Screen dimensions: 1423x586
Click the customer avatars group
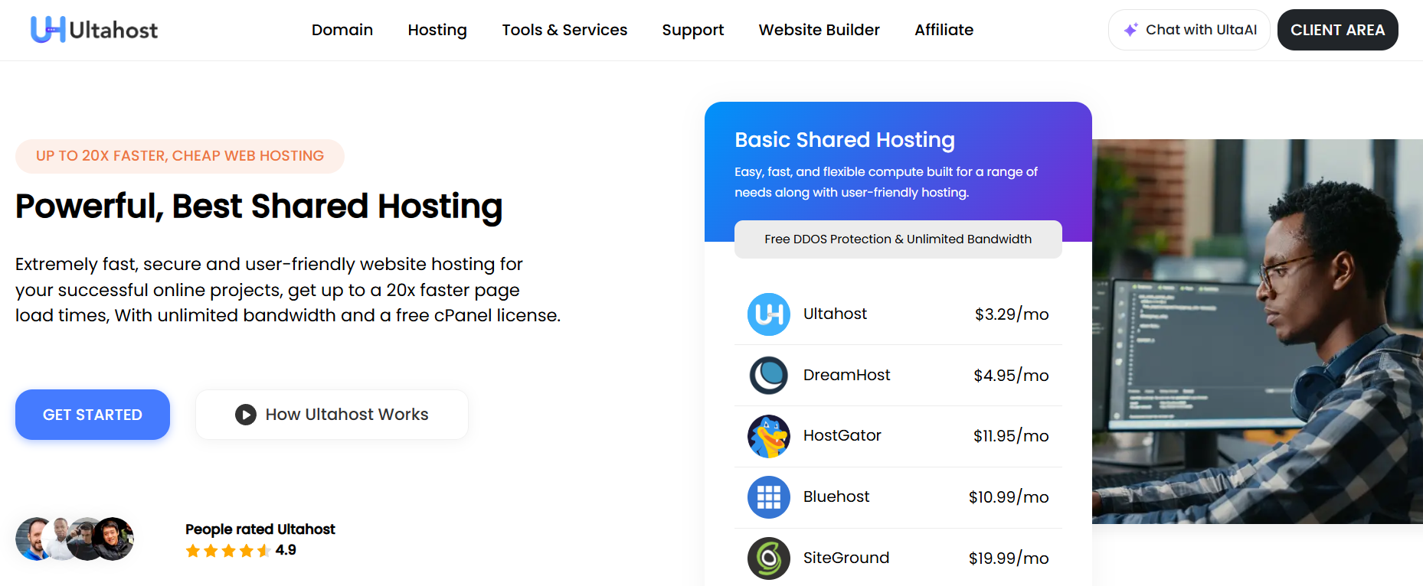(x=75, y=539)
